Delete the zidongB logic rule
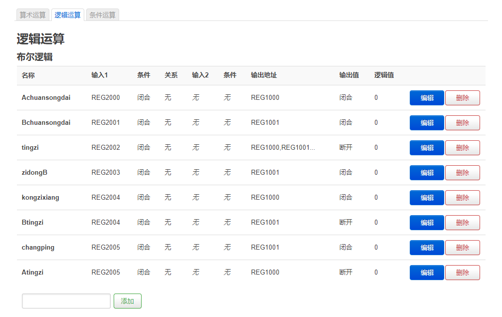The image size is (502, 317). (x=462, y=173)
